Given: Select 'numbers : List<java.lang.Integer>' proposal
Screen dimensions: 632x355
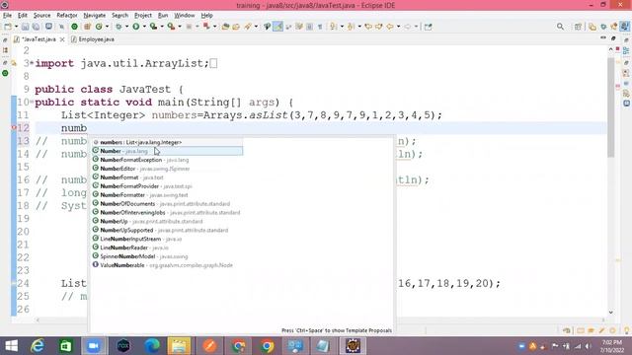Looking at the screenshot, I should coord(167,142).
